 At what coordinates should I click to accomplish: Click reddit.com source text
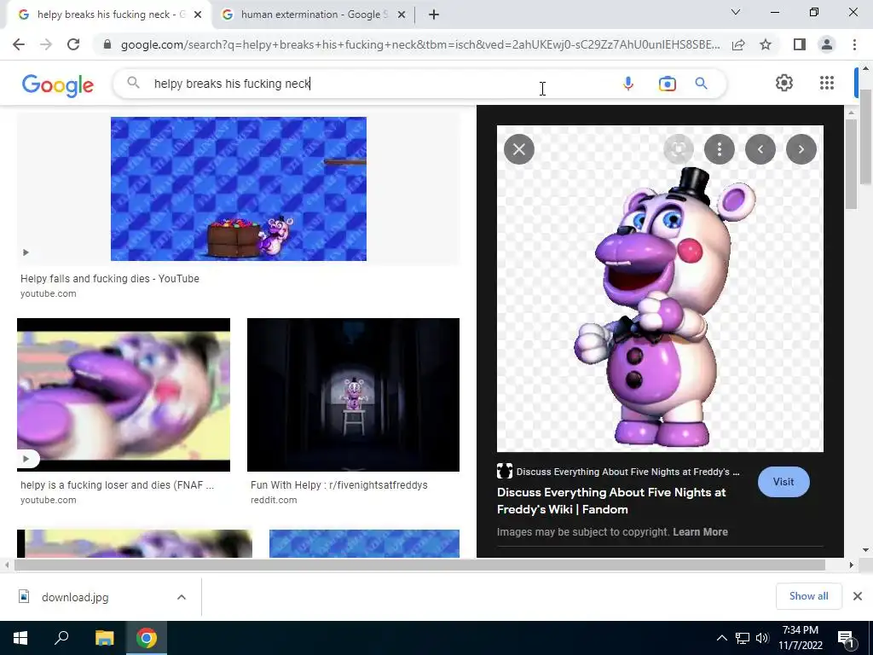[x=274, y=500]
